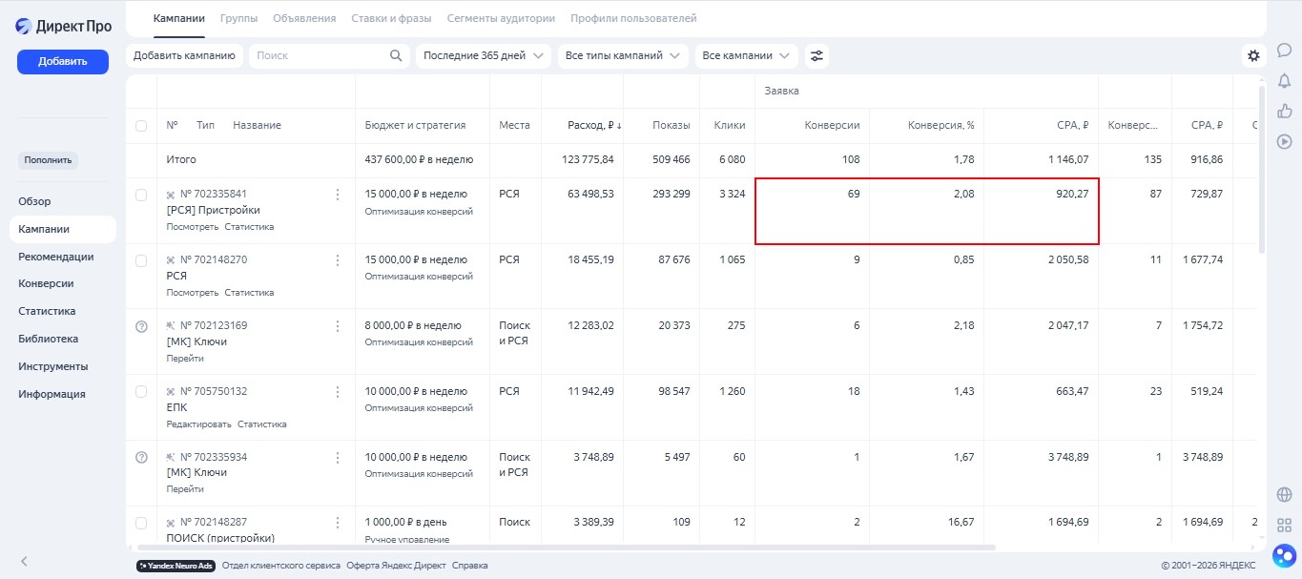Open the filter settings sliders icon
Viewport: 1302px width, 579px height.
816,56
